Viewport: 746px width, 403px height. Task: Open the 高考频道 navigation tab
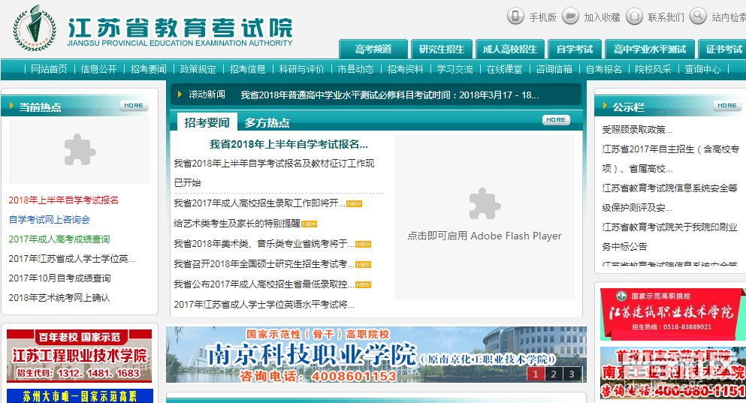coord(373,50)
